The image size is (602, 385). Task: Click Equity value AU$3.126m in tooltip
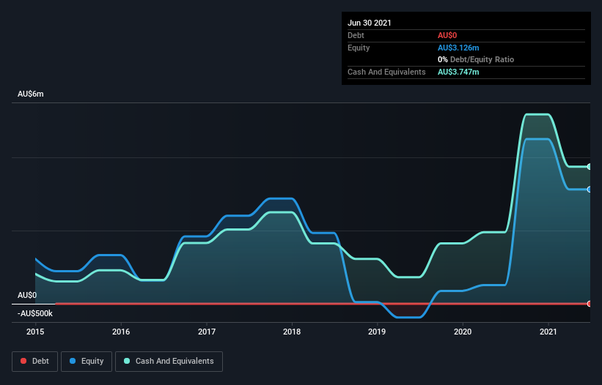click(x=458, y=48)
